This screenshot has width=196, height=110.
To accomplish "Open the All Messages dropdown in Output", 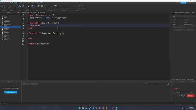I will tap(26, 84).
